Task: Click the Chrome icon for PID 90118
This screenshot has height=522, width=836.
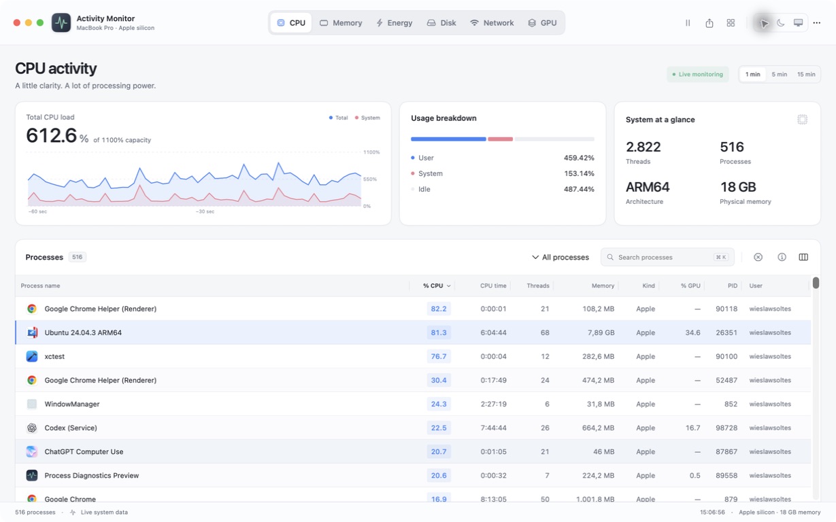Action: pyautogui.click(x=32, y=309)
